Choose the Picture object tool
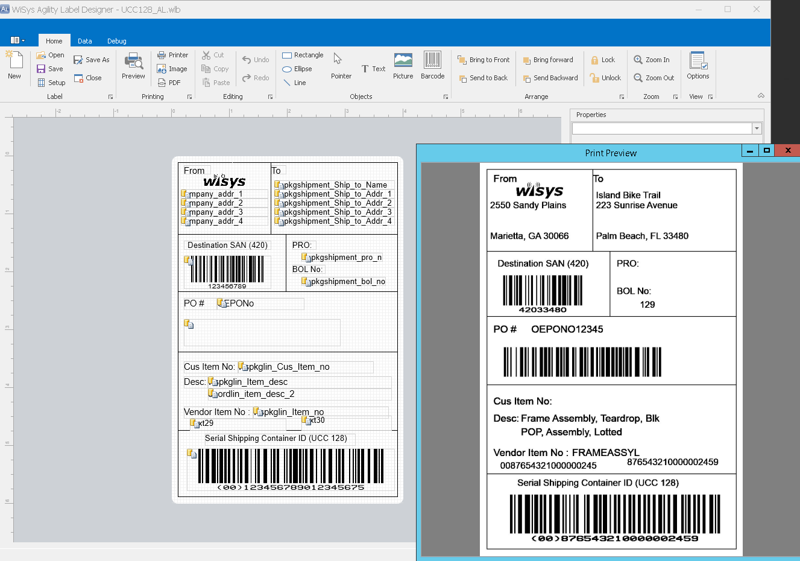This screenshot has width=800, height=561. click(403, 65)
